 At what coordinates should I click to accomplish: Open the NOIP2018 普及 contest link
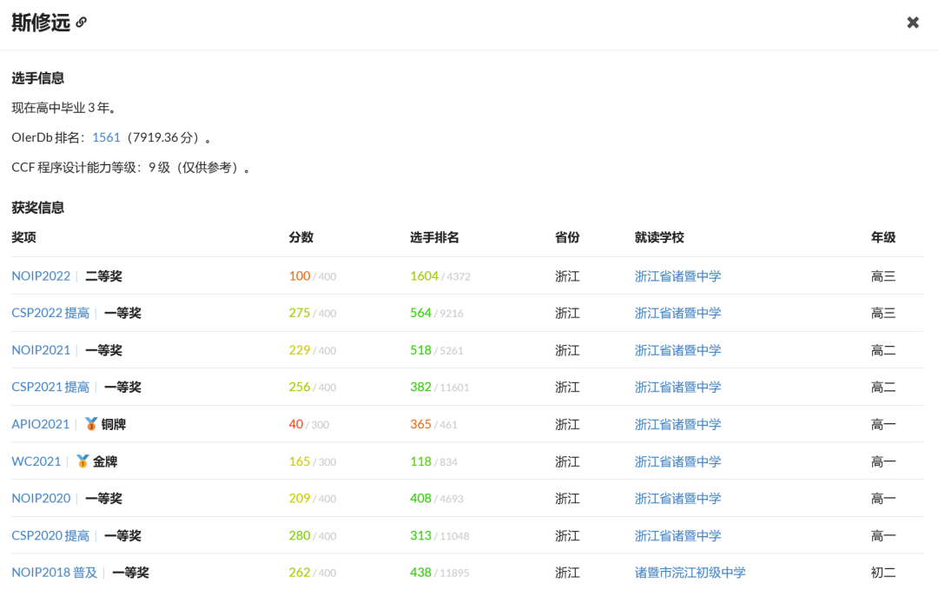pyautogui.click(x=54, y=573)
